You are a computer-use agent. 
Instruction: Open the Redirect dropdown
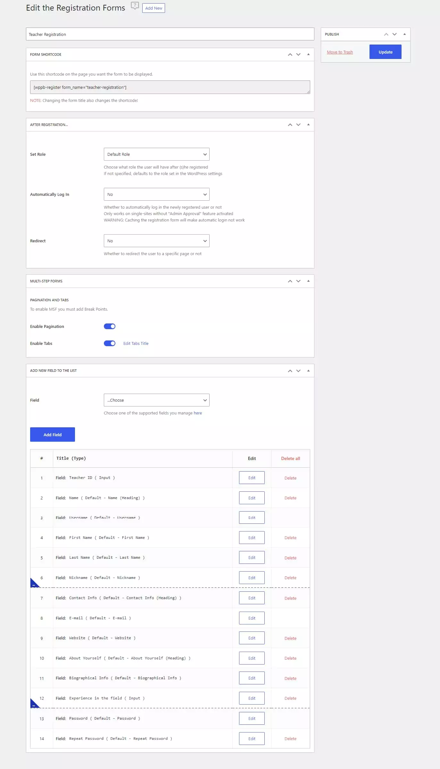tap(156, 241)
